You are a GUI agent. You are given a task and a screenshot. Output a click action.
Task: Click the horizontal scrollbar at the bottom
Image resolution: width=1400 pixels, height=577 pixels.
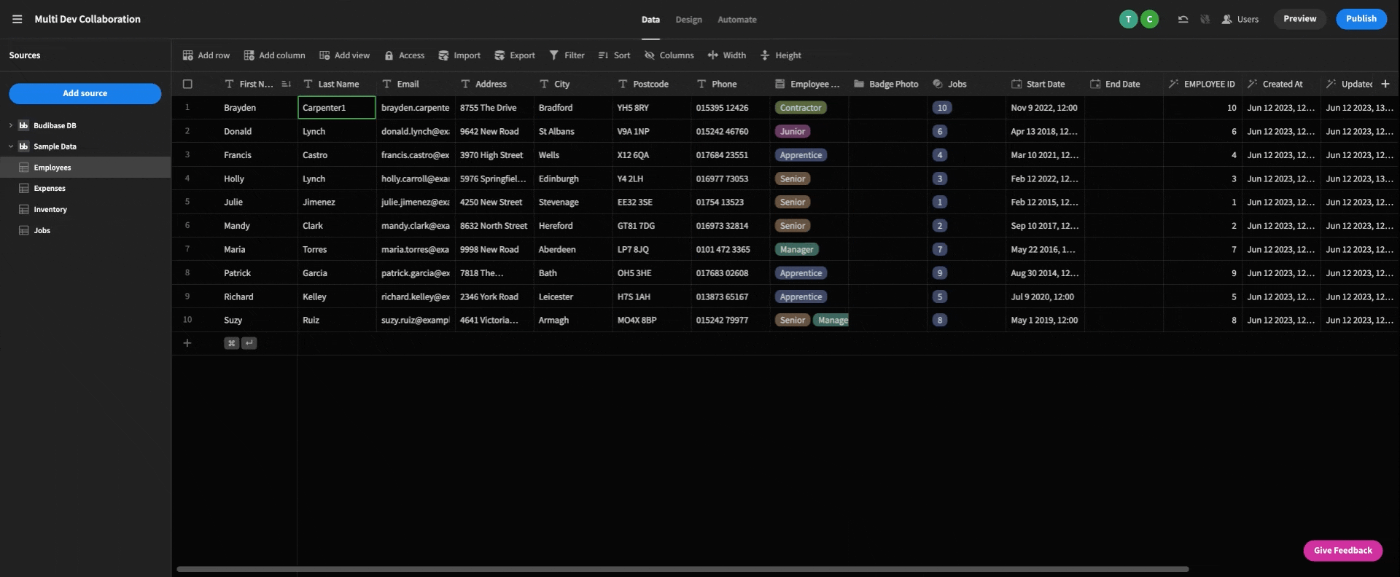click(x=682, y=569)
